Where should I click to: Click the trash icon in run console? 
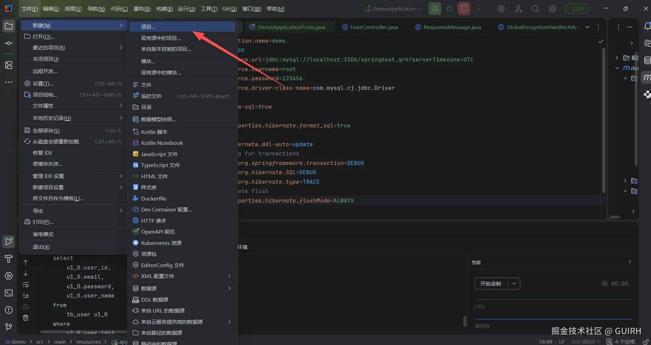point(26,318)
